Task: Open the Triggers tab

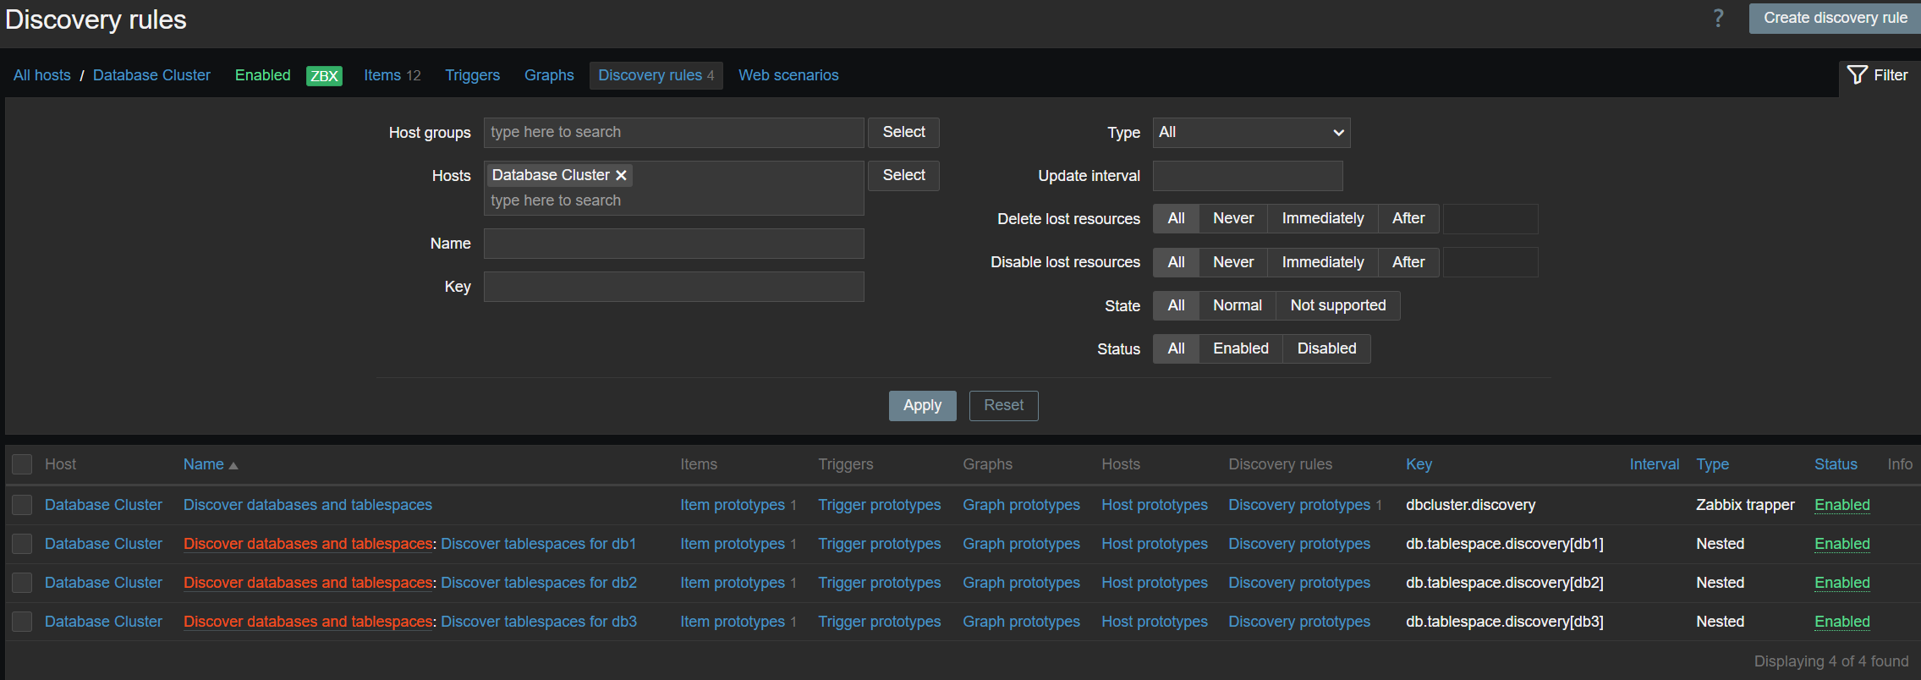Action: pyautogui.click(x=472, y=75)
